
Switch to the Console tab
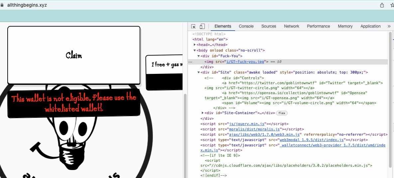tap(246, 26)
